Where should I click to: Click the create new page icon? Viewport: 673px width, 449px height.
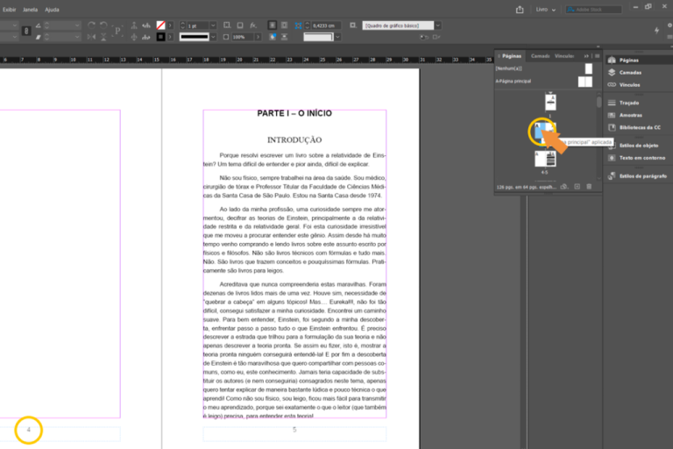(x=577, y=187)
